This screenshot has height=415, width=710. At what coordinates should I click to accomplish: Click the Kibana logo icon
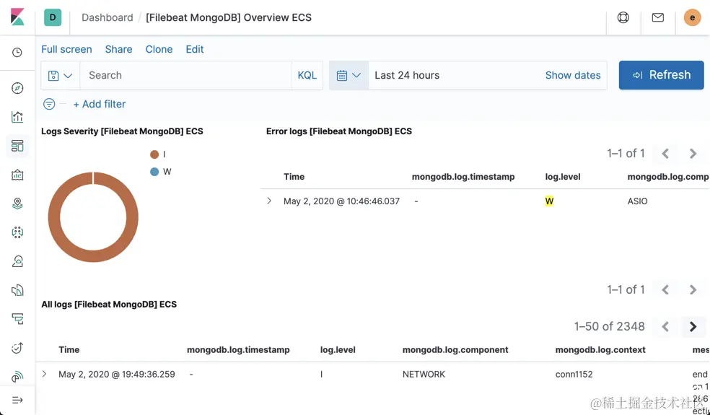17,17
